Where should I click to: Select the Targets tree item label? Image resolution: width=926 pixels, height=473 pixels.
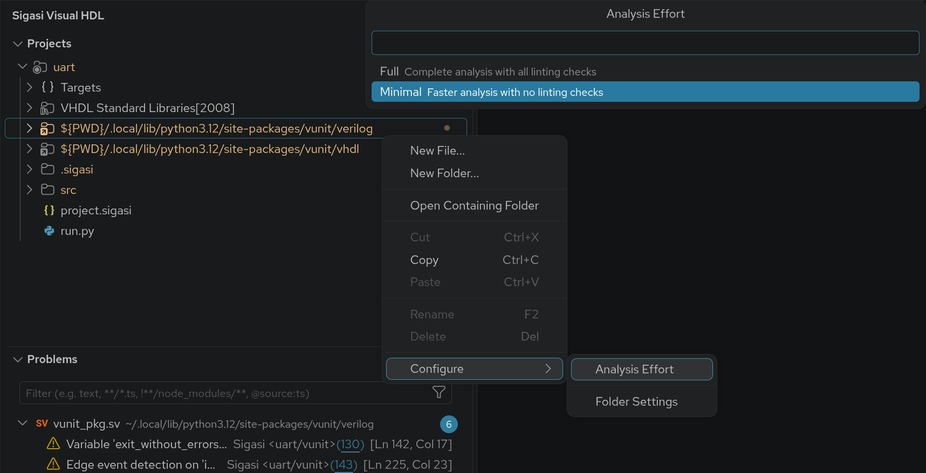click(81, 88)
